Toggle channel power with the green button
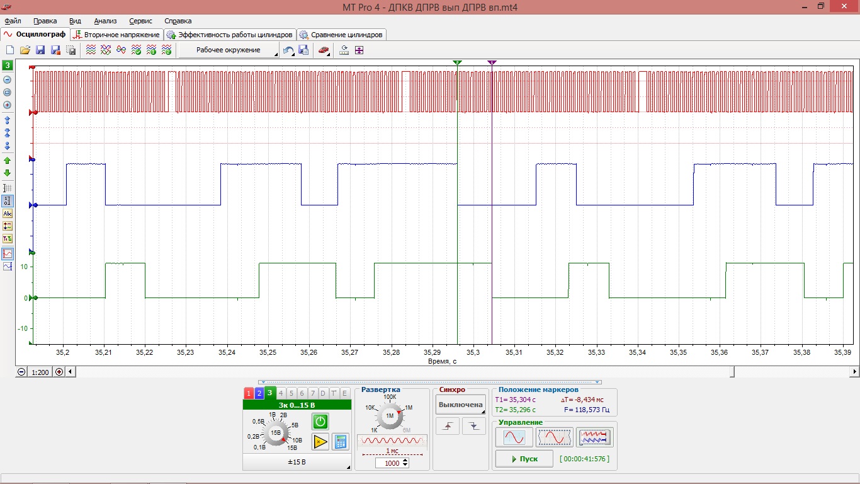 [320, 422]
